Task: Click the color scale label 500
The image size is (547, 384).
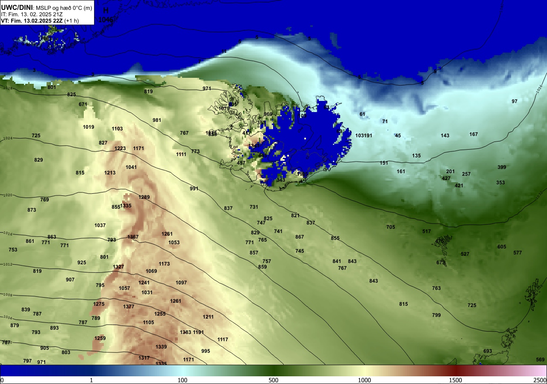Action: 273,380
